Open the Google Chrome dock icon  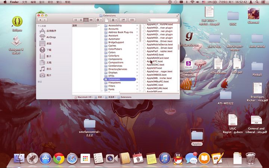59,158
